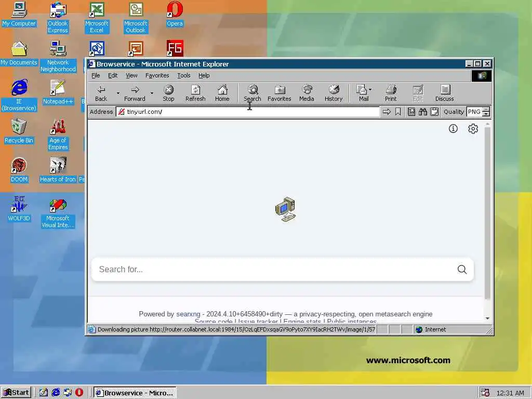Go back with the Back toolbar button

(101, 93)
